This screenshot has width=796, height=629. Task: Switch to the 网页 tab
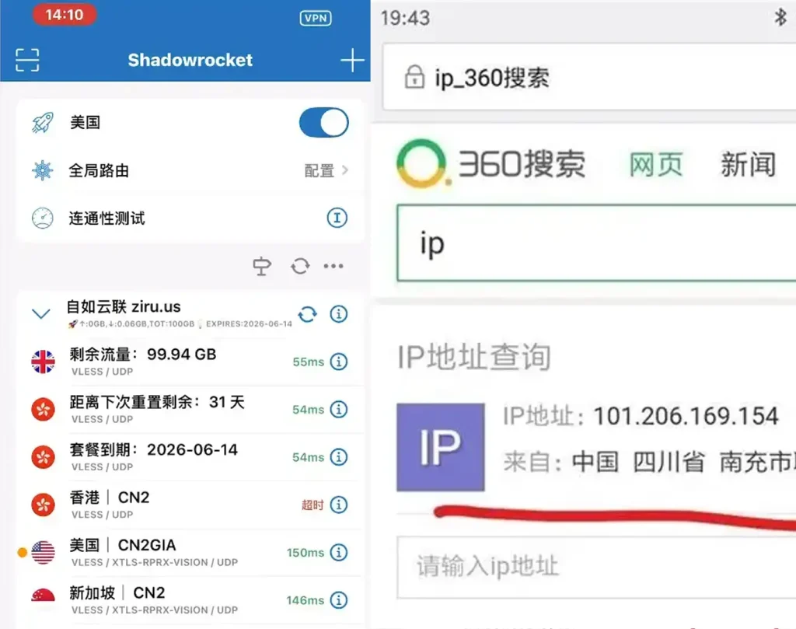tap(656, 165)
